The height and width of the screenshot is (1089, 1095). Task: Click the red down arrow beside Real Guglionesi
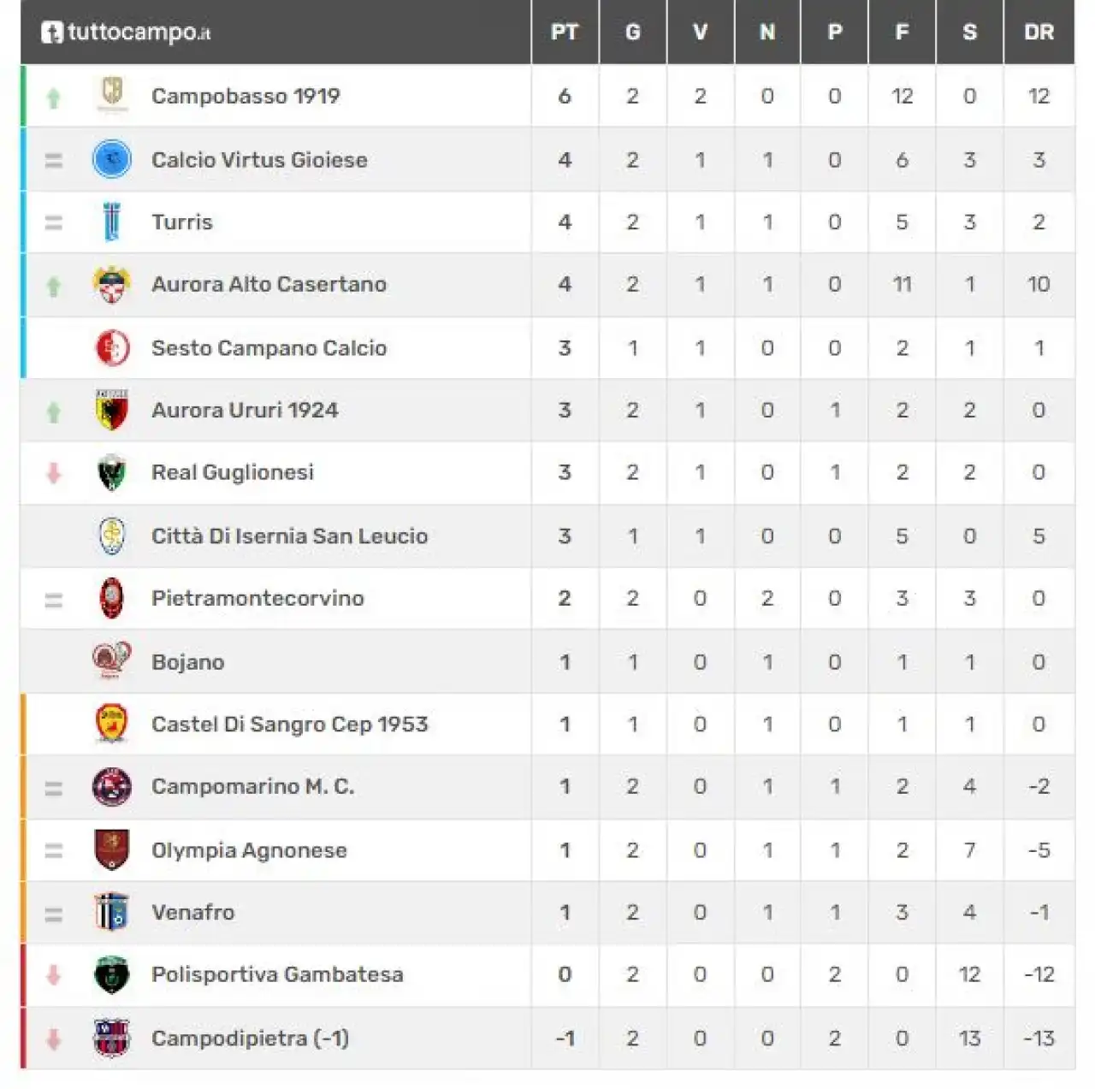tap(54, 472)
